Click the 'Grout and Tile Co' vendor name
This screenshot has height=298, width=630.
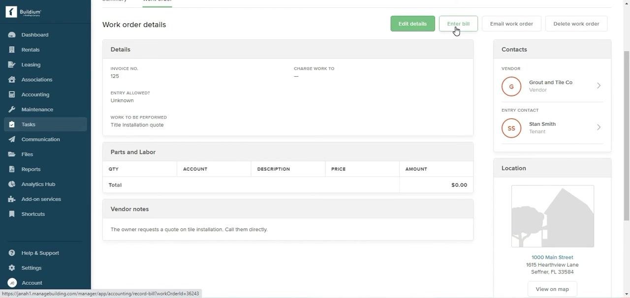click(551, 83)
